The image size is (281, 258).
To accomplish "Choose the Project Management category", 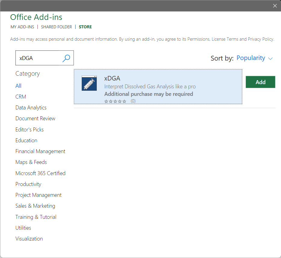I will 39,195.
